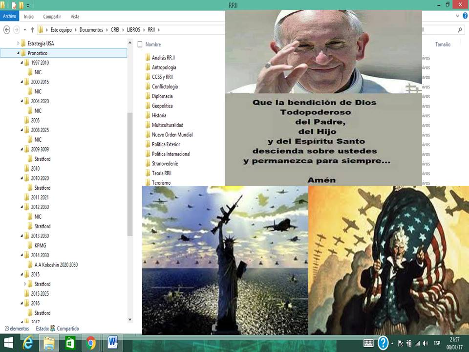Click the Action Center flag icon
This screenshot has height=352, width=469.
coord(401,343)
